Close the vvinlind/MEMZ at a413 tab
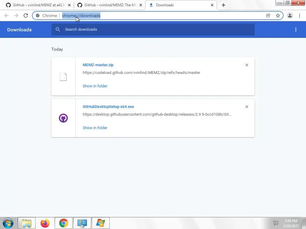The image size is (306, 229). pos(69,5)
